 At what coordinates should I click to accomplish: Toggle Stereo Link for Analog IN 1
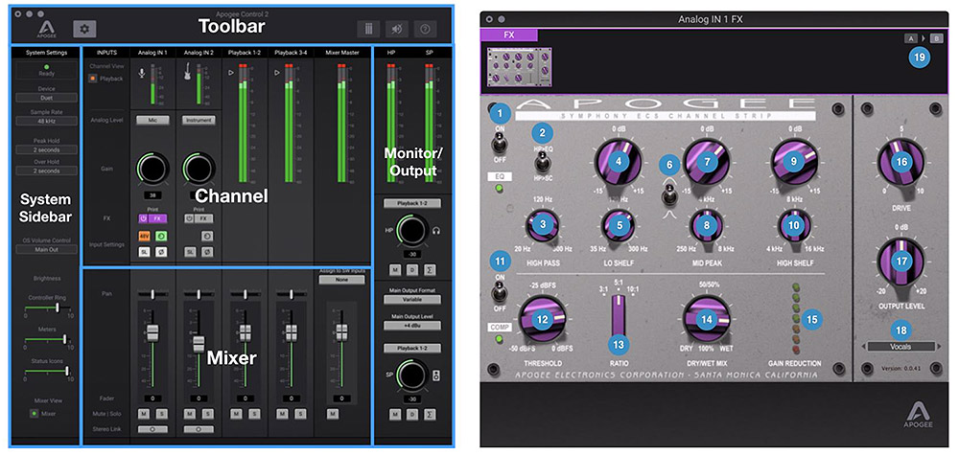click(152, 429)
